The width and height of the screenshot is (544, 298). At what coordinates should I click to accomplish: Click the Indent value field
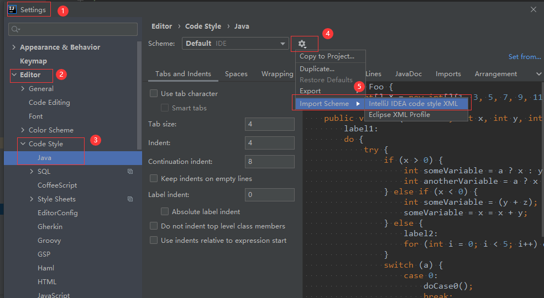pyautogui.click(x=270, y=143)
